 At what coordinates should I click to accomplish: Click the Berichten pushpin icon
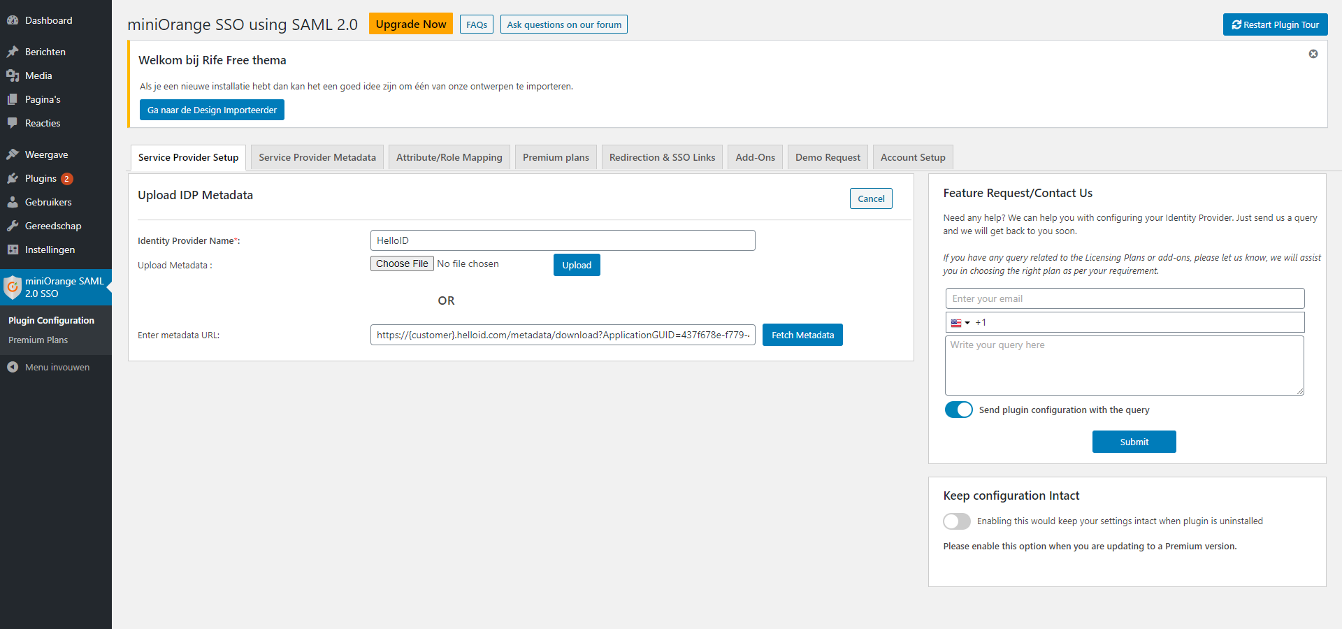pos(13,52)
